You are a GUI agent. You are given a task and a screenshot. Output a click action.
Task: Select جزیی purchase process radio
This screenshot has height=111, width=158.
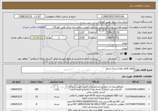[130, 59]
